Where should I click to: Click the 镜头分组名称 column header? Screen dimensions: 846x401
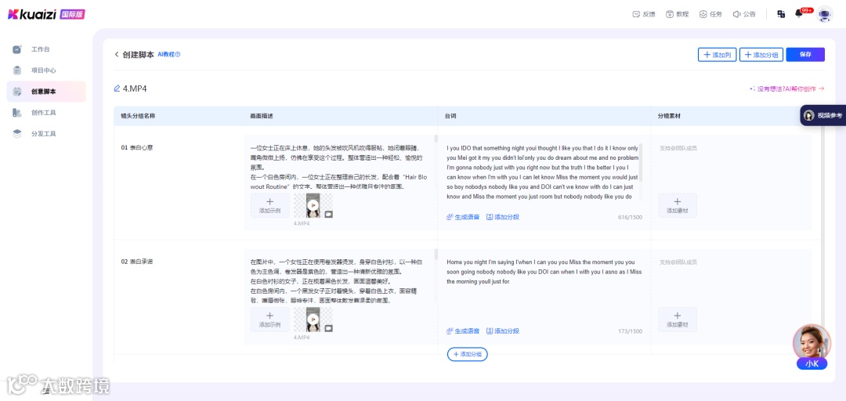click(x=138, y=116)
